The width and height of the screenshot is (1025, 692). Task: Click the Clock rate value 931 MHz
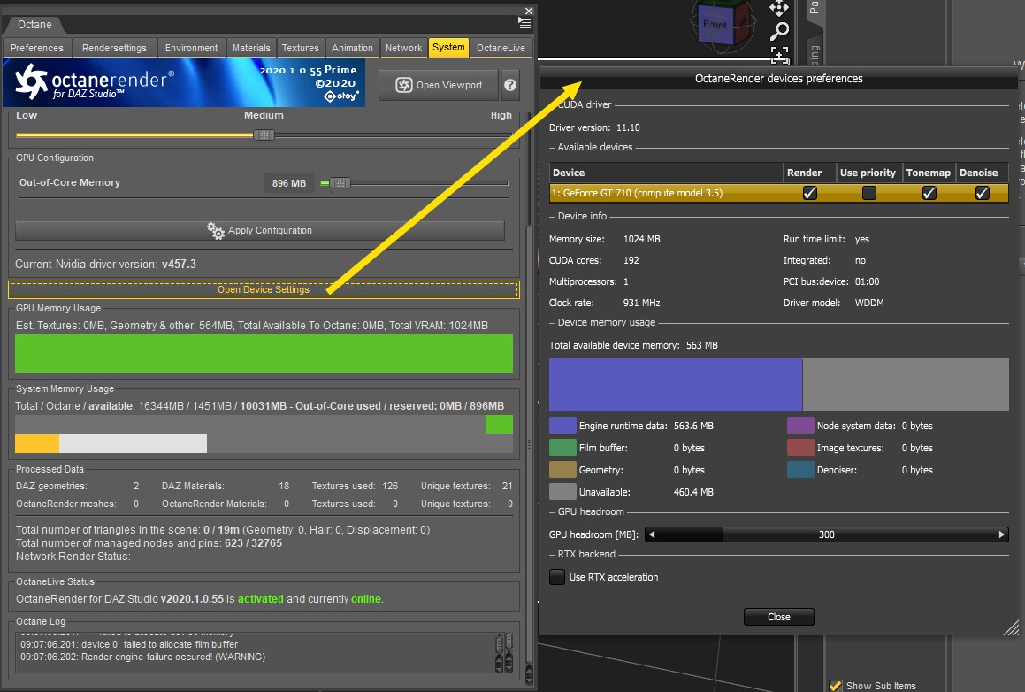click(x=642, y=303)
